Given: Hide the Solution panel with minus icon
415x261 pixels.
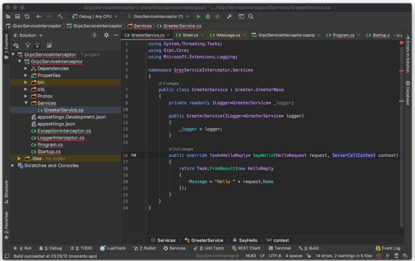Looking at the screenshot, I should coord(116,35).
